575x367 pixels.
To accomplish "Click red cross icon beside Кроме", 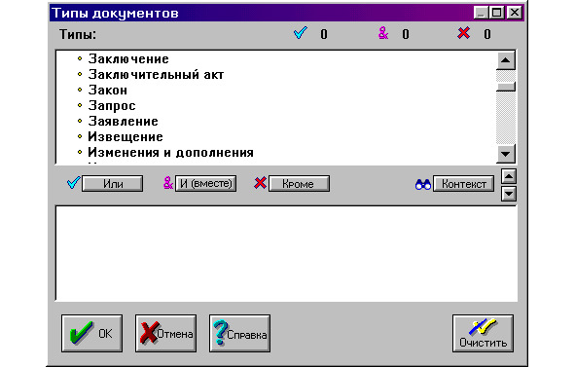I will pyautogui.click(x=260, y=183).
